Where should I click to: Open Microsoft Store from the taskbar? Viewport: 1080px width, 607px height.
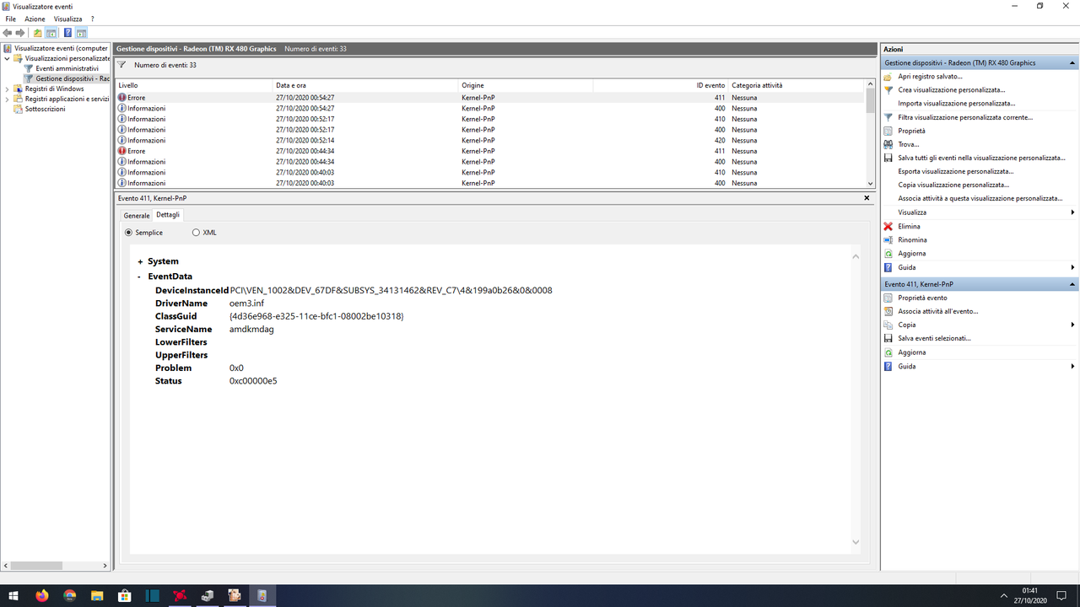coord(124,595)
